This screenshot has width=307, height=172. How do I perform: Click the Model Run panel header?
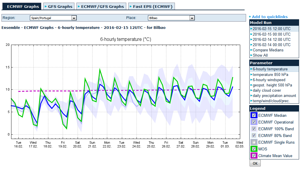pyautogui.click(x=274, y=22)
